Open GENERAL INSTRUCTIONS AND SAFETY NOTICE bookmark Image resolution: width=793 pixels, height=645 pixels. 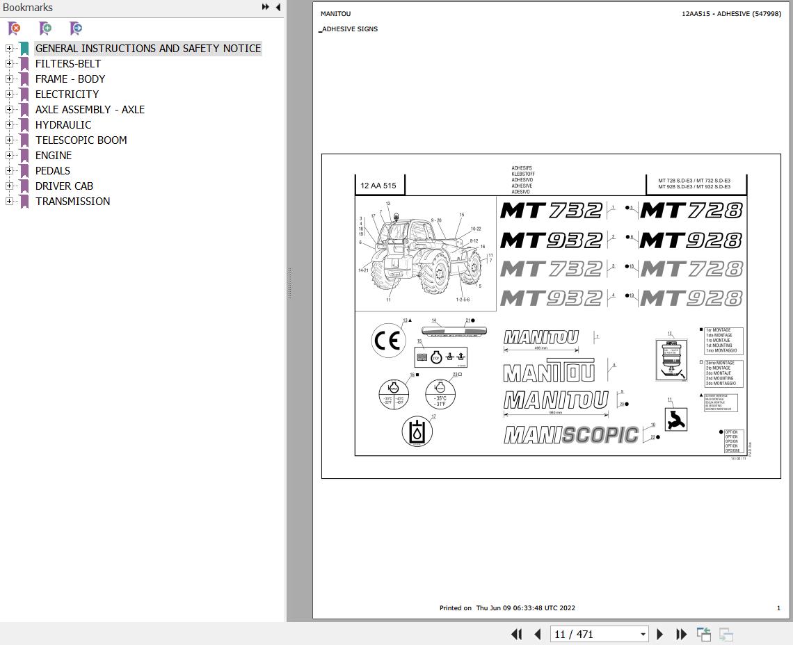148,49
